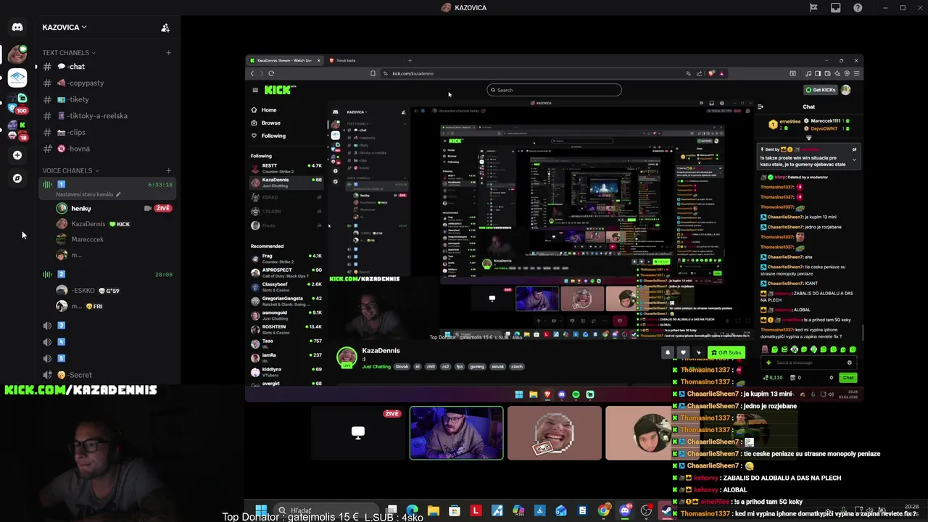Open Google Chrome from taskbar

point(603,510)
